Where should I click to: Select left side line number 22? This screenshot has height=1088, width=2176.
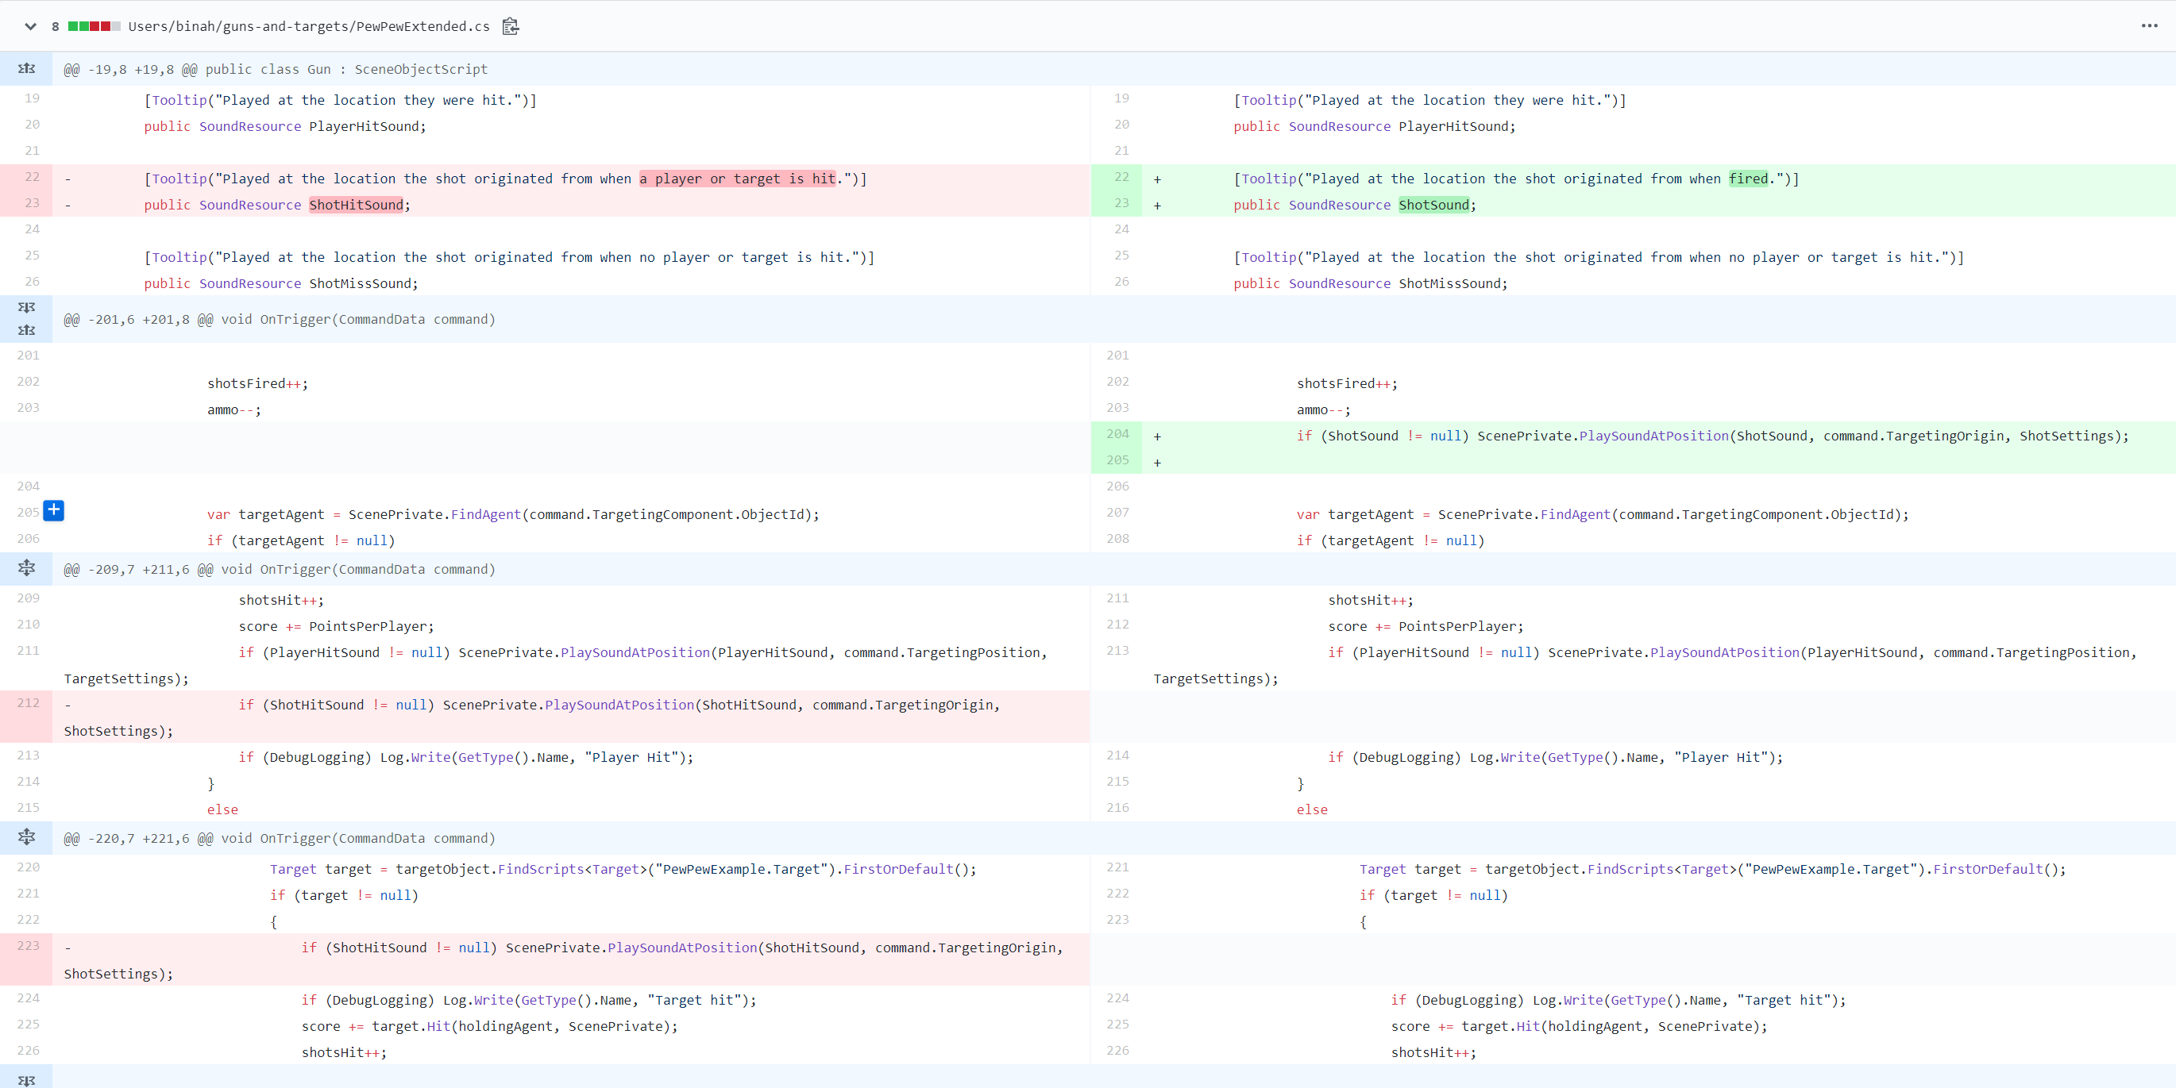point(32,176)
